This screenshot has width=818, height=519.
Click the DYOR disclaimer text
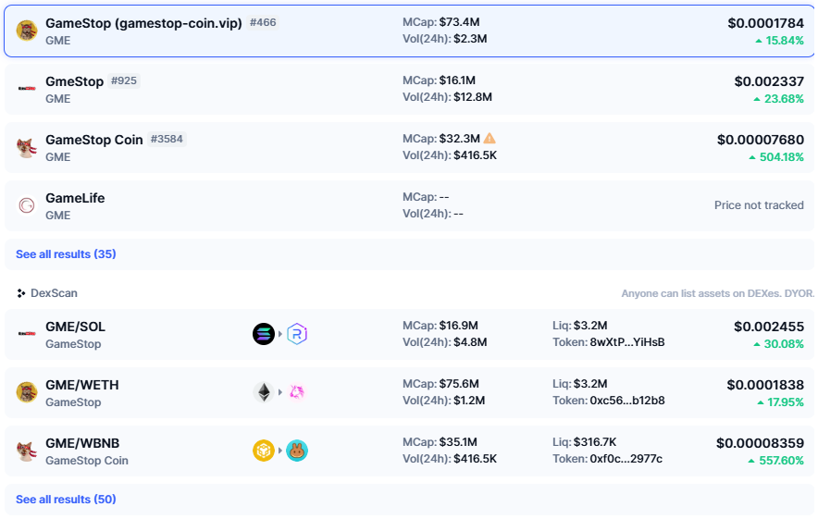(718, 293)
